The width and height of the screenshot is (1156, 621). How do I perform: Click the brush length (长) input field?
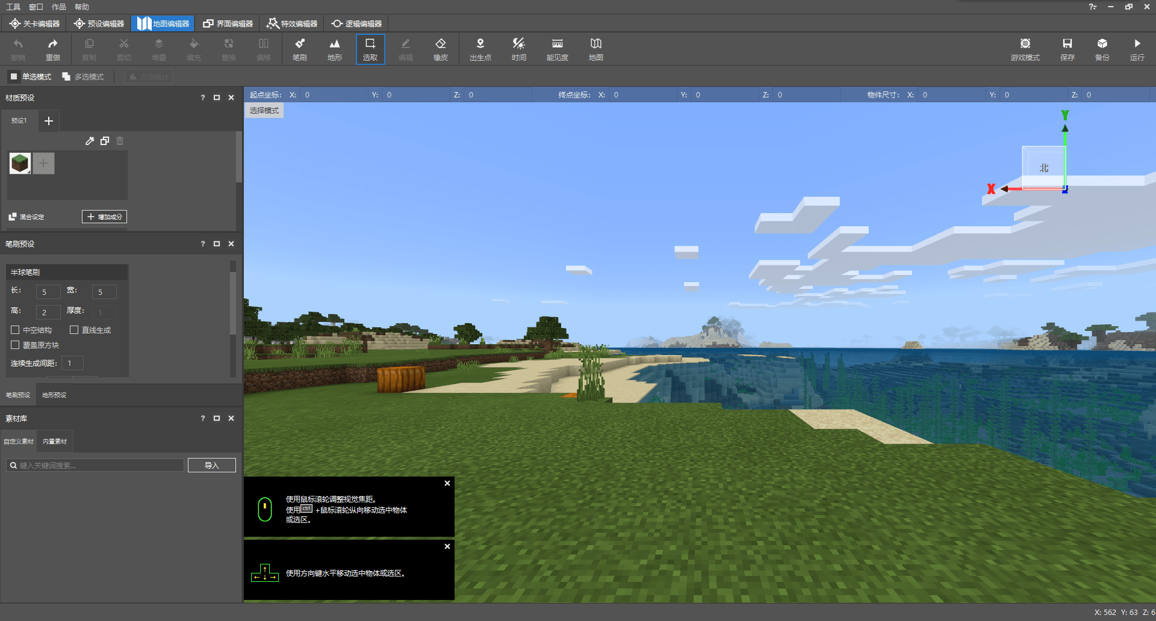pyautogui.click(x=48, y=292)
